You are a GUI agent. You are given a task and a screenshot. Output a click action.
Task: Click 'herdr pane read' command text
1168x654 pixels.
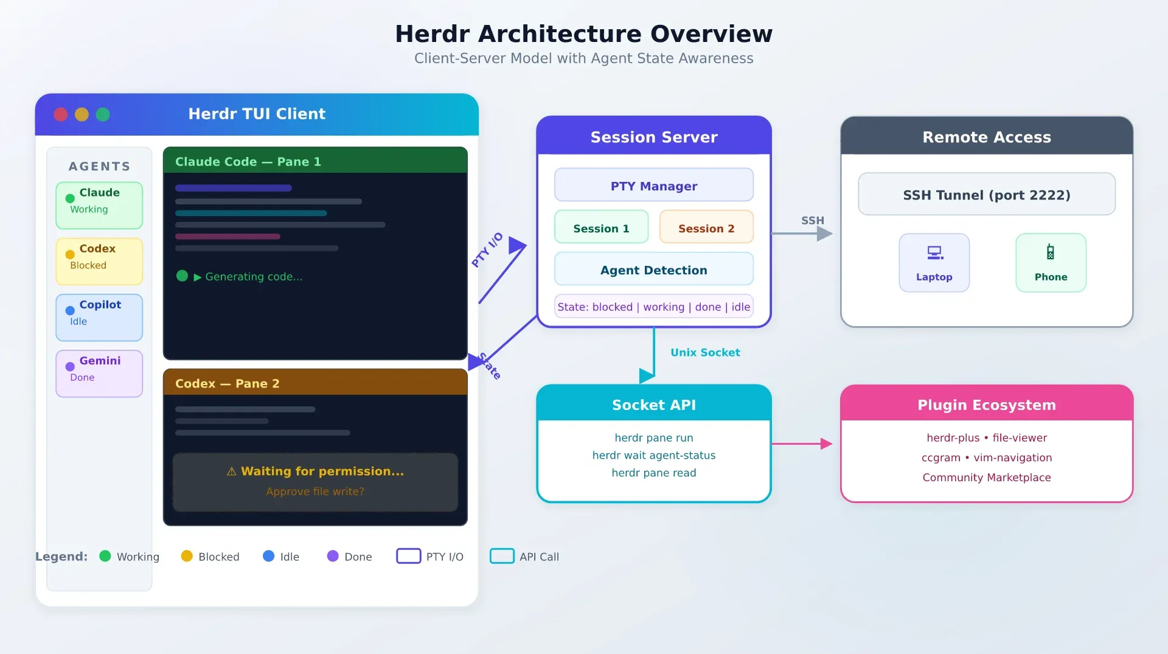pyautogui.click(x=654, y=473)
